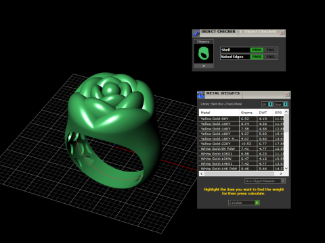Viewport: 325px width, 243px height.
Task: Select the Yellow Gold:22KY row
Action: pyautogui.click(x=241, y=144)
